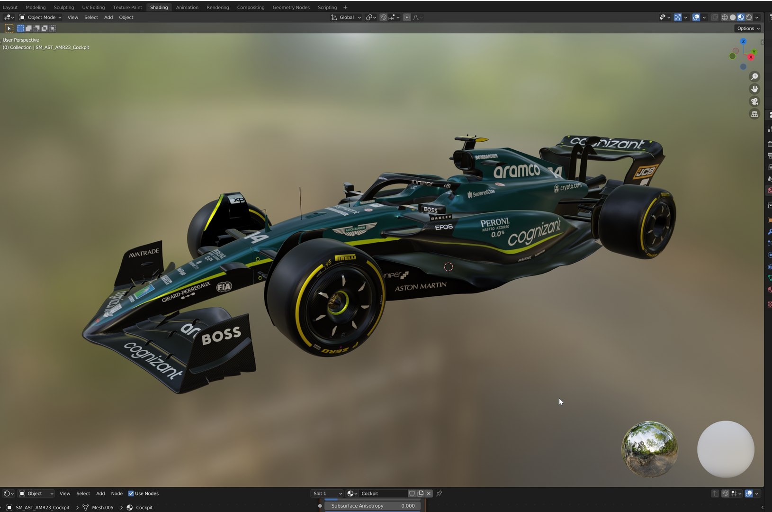772x512 pixels.
Task: Toggle proportional editing in viewport header
Action: 407,18
